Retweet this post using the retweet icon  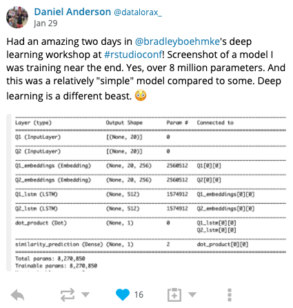(x=68, y=295)
